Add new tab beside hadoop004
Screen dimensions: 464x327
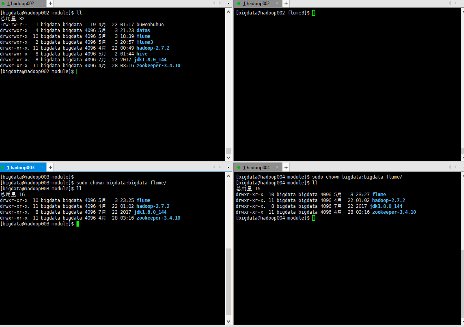(x=286, y=167)
